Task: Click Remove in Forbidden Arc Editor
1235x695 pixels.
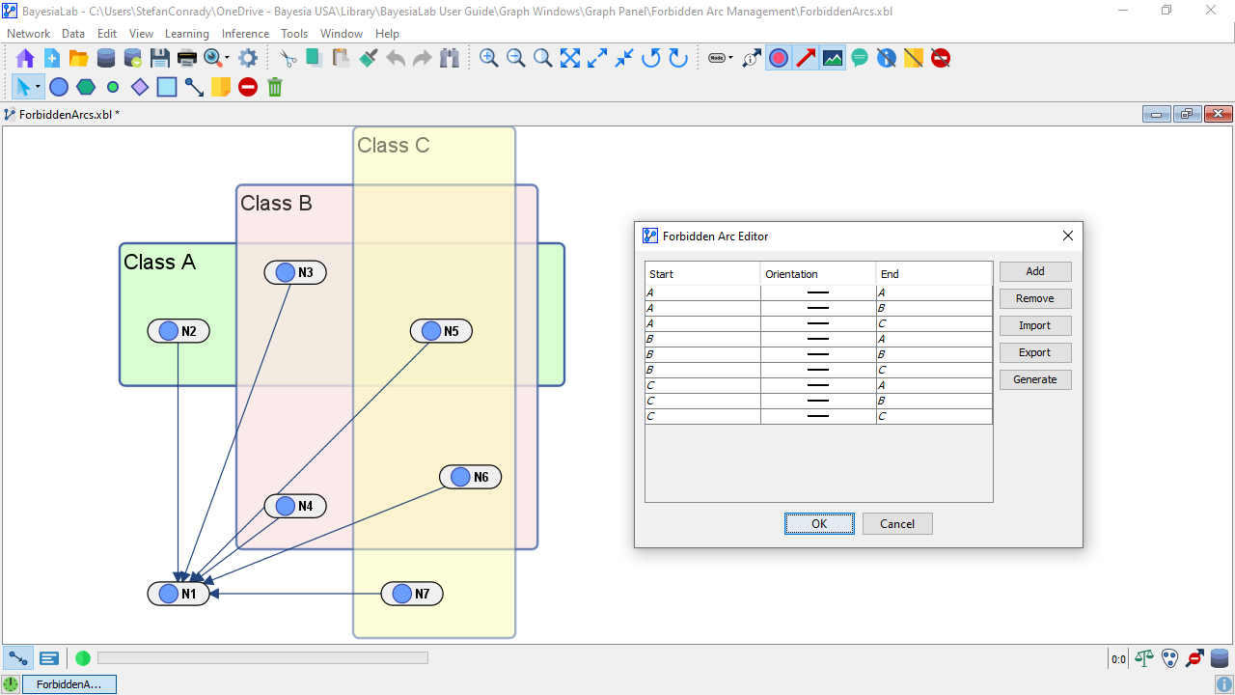Action: 1035,298
